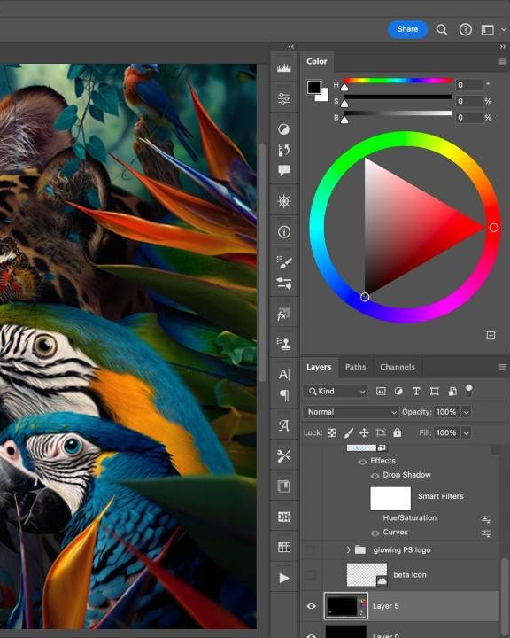Select the Layers tab
Viewport: 510px width, 638px height.
coord(319,367)
